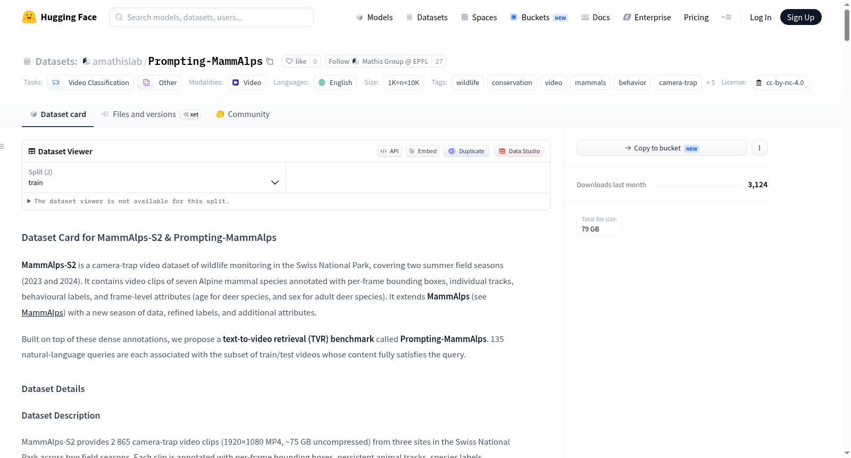This screenshot has width=851, height=458.
Task: Like the Prompting-MammAlps dataset
Action: click(296, 61)
